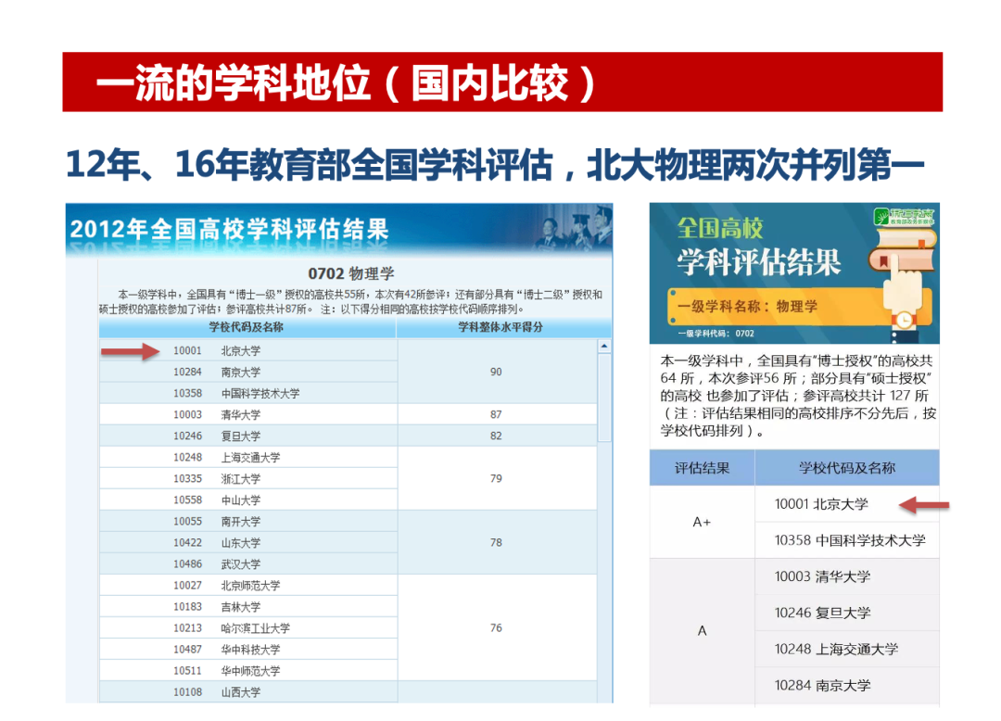Click the 评估结果 column header
This screenshot has width=1001, height=721.
pos(703,468)
